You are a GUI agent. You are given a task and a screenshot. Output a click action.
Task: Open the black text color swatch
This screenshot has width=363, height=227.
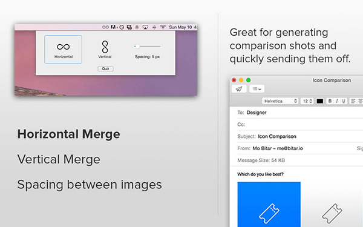click(320, 101)
